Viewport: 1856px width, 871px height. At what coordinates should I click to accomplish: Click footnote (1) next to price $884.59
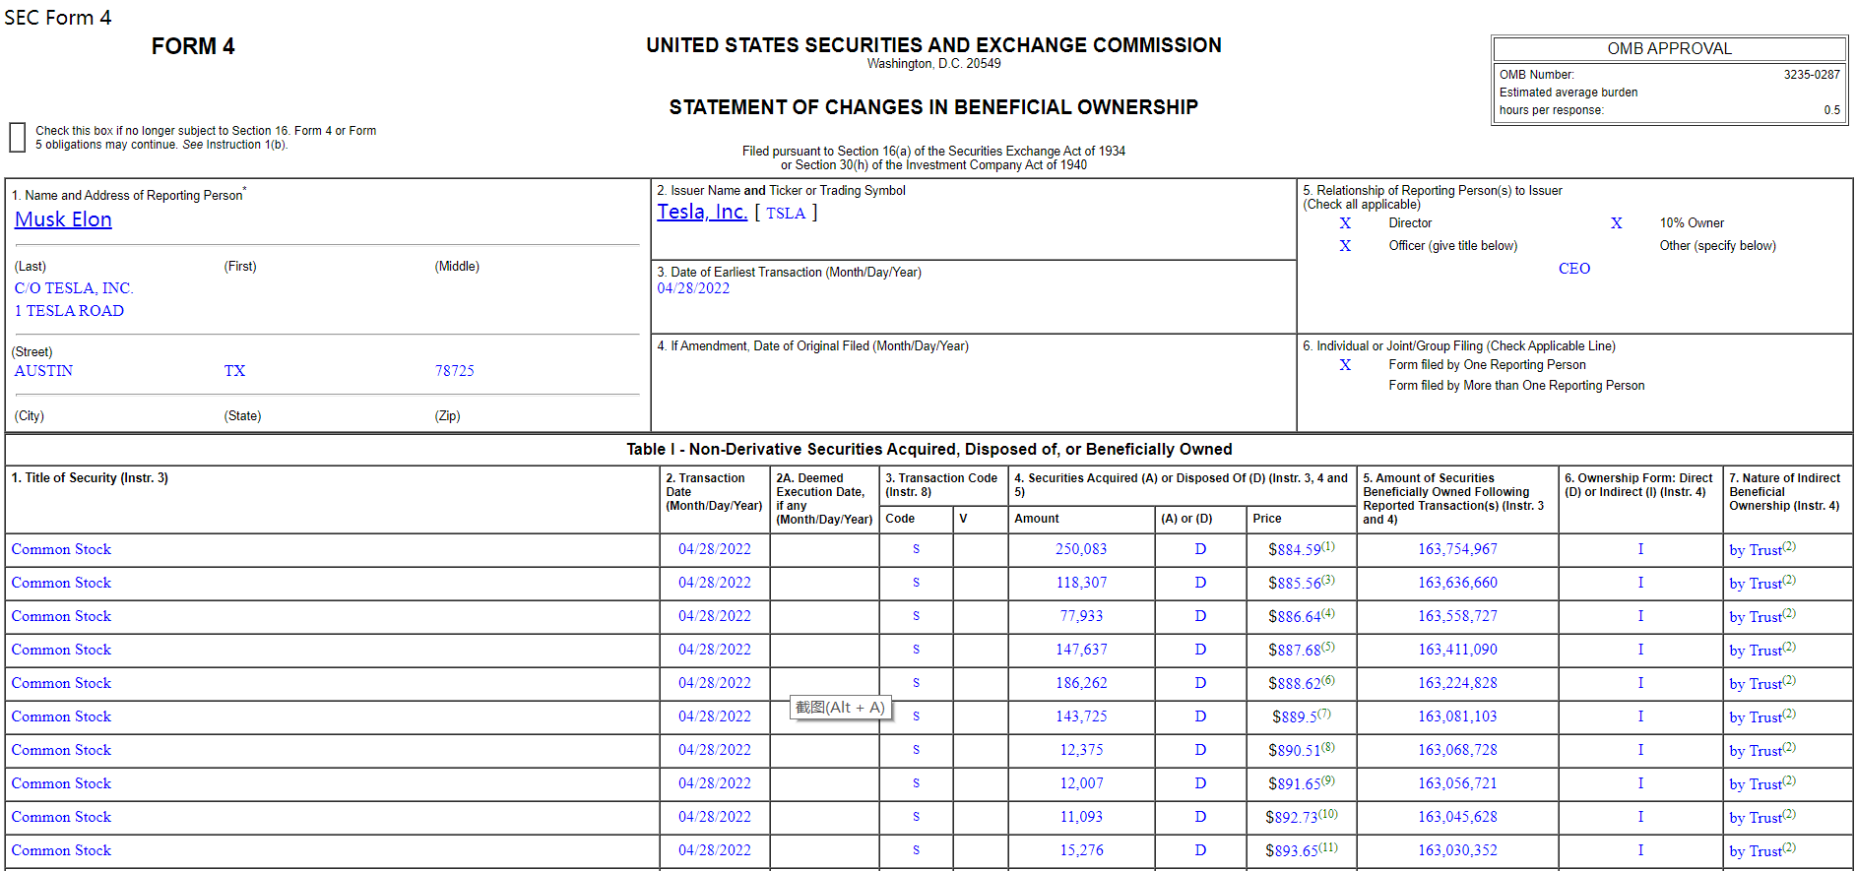1328,546
